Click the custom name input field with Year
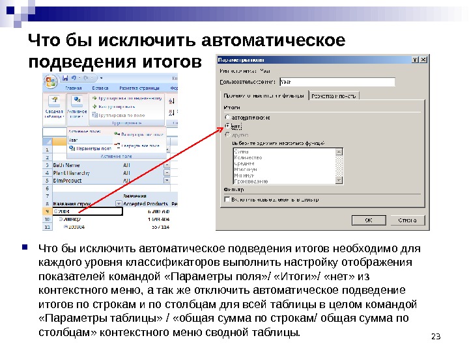This screenshot has height=351, width=469. 337,82
